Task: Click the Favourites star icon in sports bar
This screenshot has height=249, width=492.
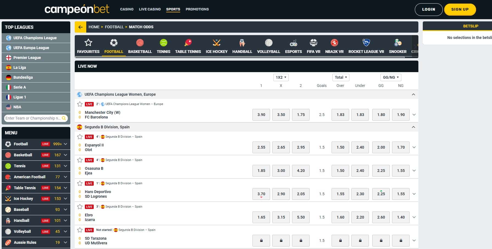Action: click(88, 43)
